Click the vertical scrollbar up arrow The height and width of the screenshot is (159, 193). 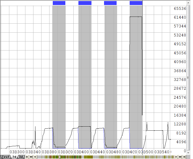188,3
